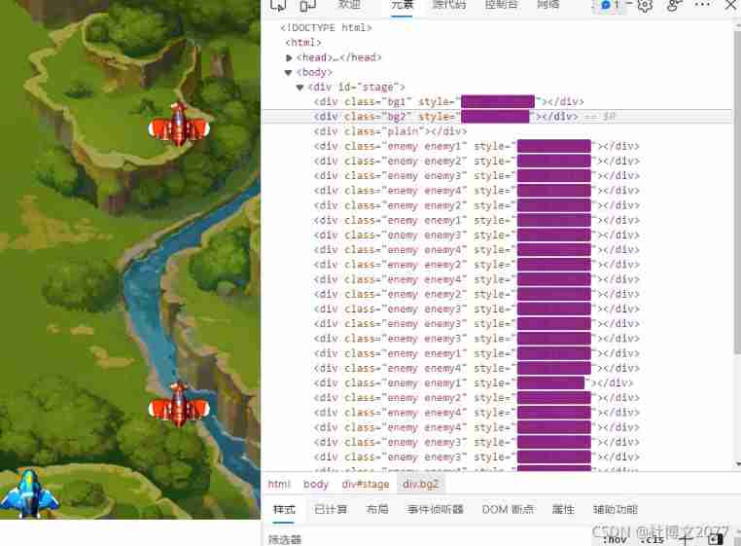Expand the head element node
The image size is (741, 546).
click(x=289, y=57)
